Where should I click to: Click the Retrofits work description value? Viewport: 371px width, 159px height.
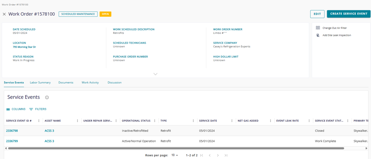tap(119, 33)
